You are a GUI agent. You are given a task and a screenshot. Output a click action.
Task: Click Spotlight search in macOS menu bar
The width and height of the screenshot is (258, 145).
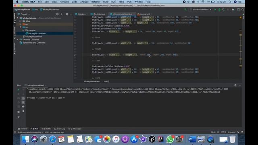(230, 2)
